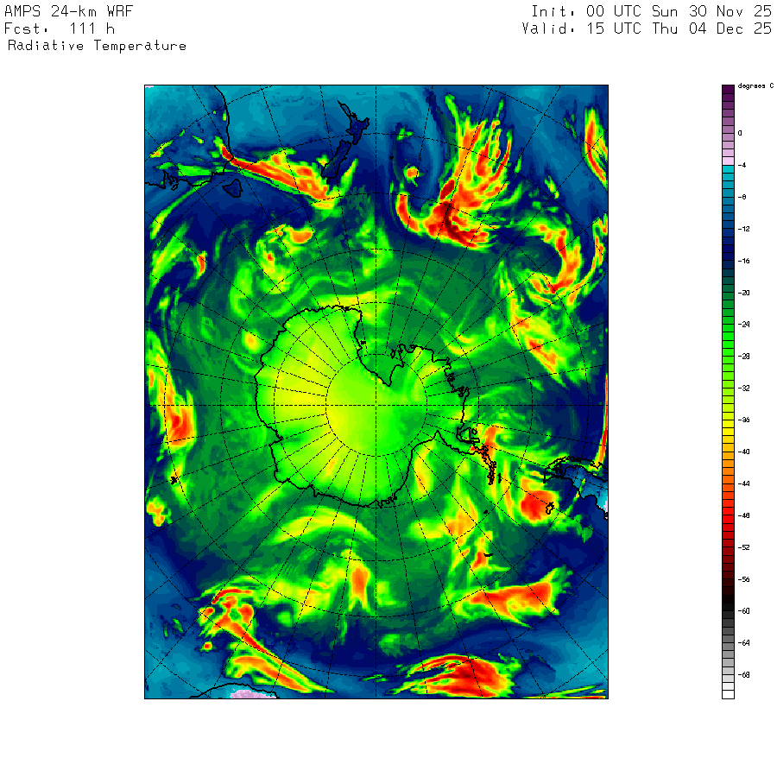Viewport: 777px width, 777px height.
Task: Click the white band at the color scale bottom
Action: click(x=728, y=695)
